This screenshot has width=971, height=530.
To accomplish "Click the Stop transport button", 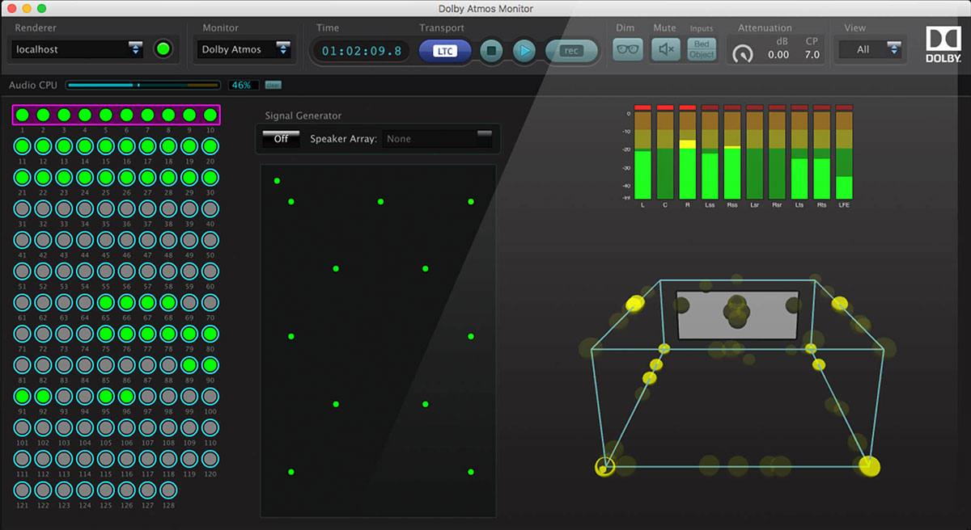I will coord(491,51).
